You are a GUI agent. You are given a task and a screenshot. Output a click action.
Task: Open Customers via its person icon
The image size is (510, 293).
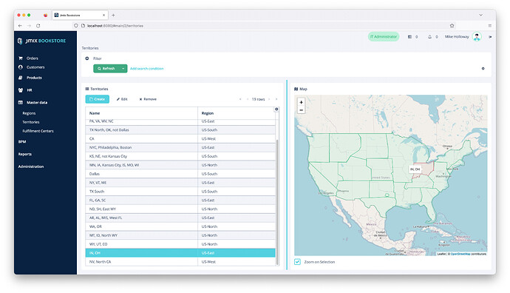21,67
